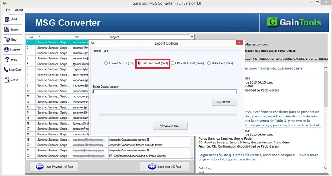Click the Close icon in sidebar

tap(7, 80)
